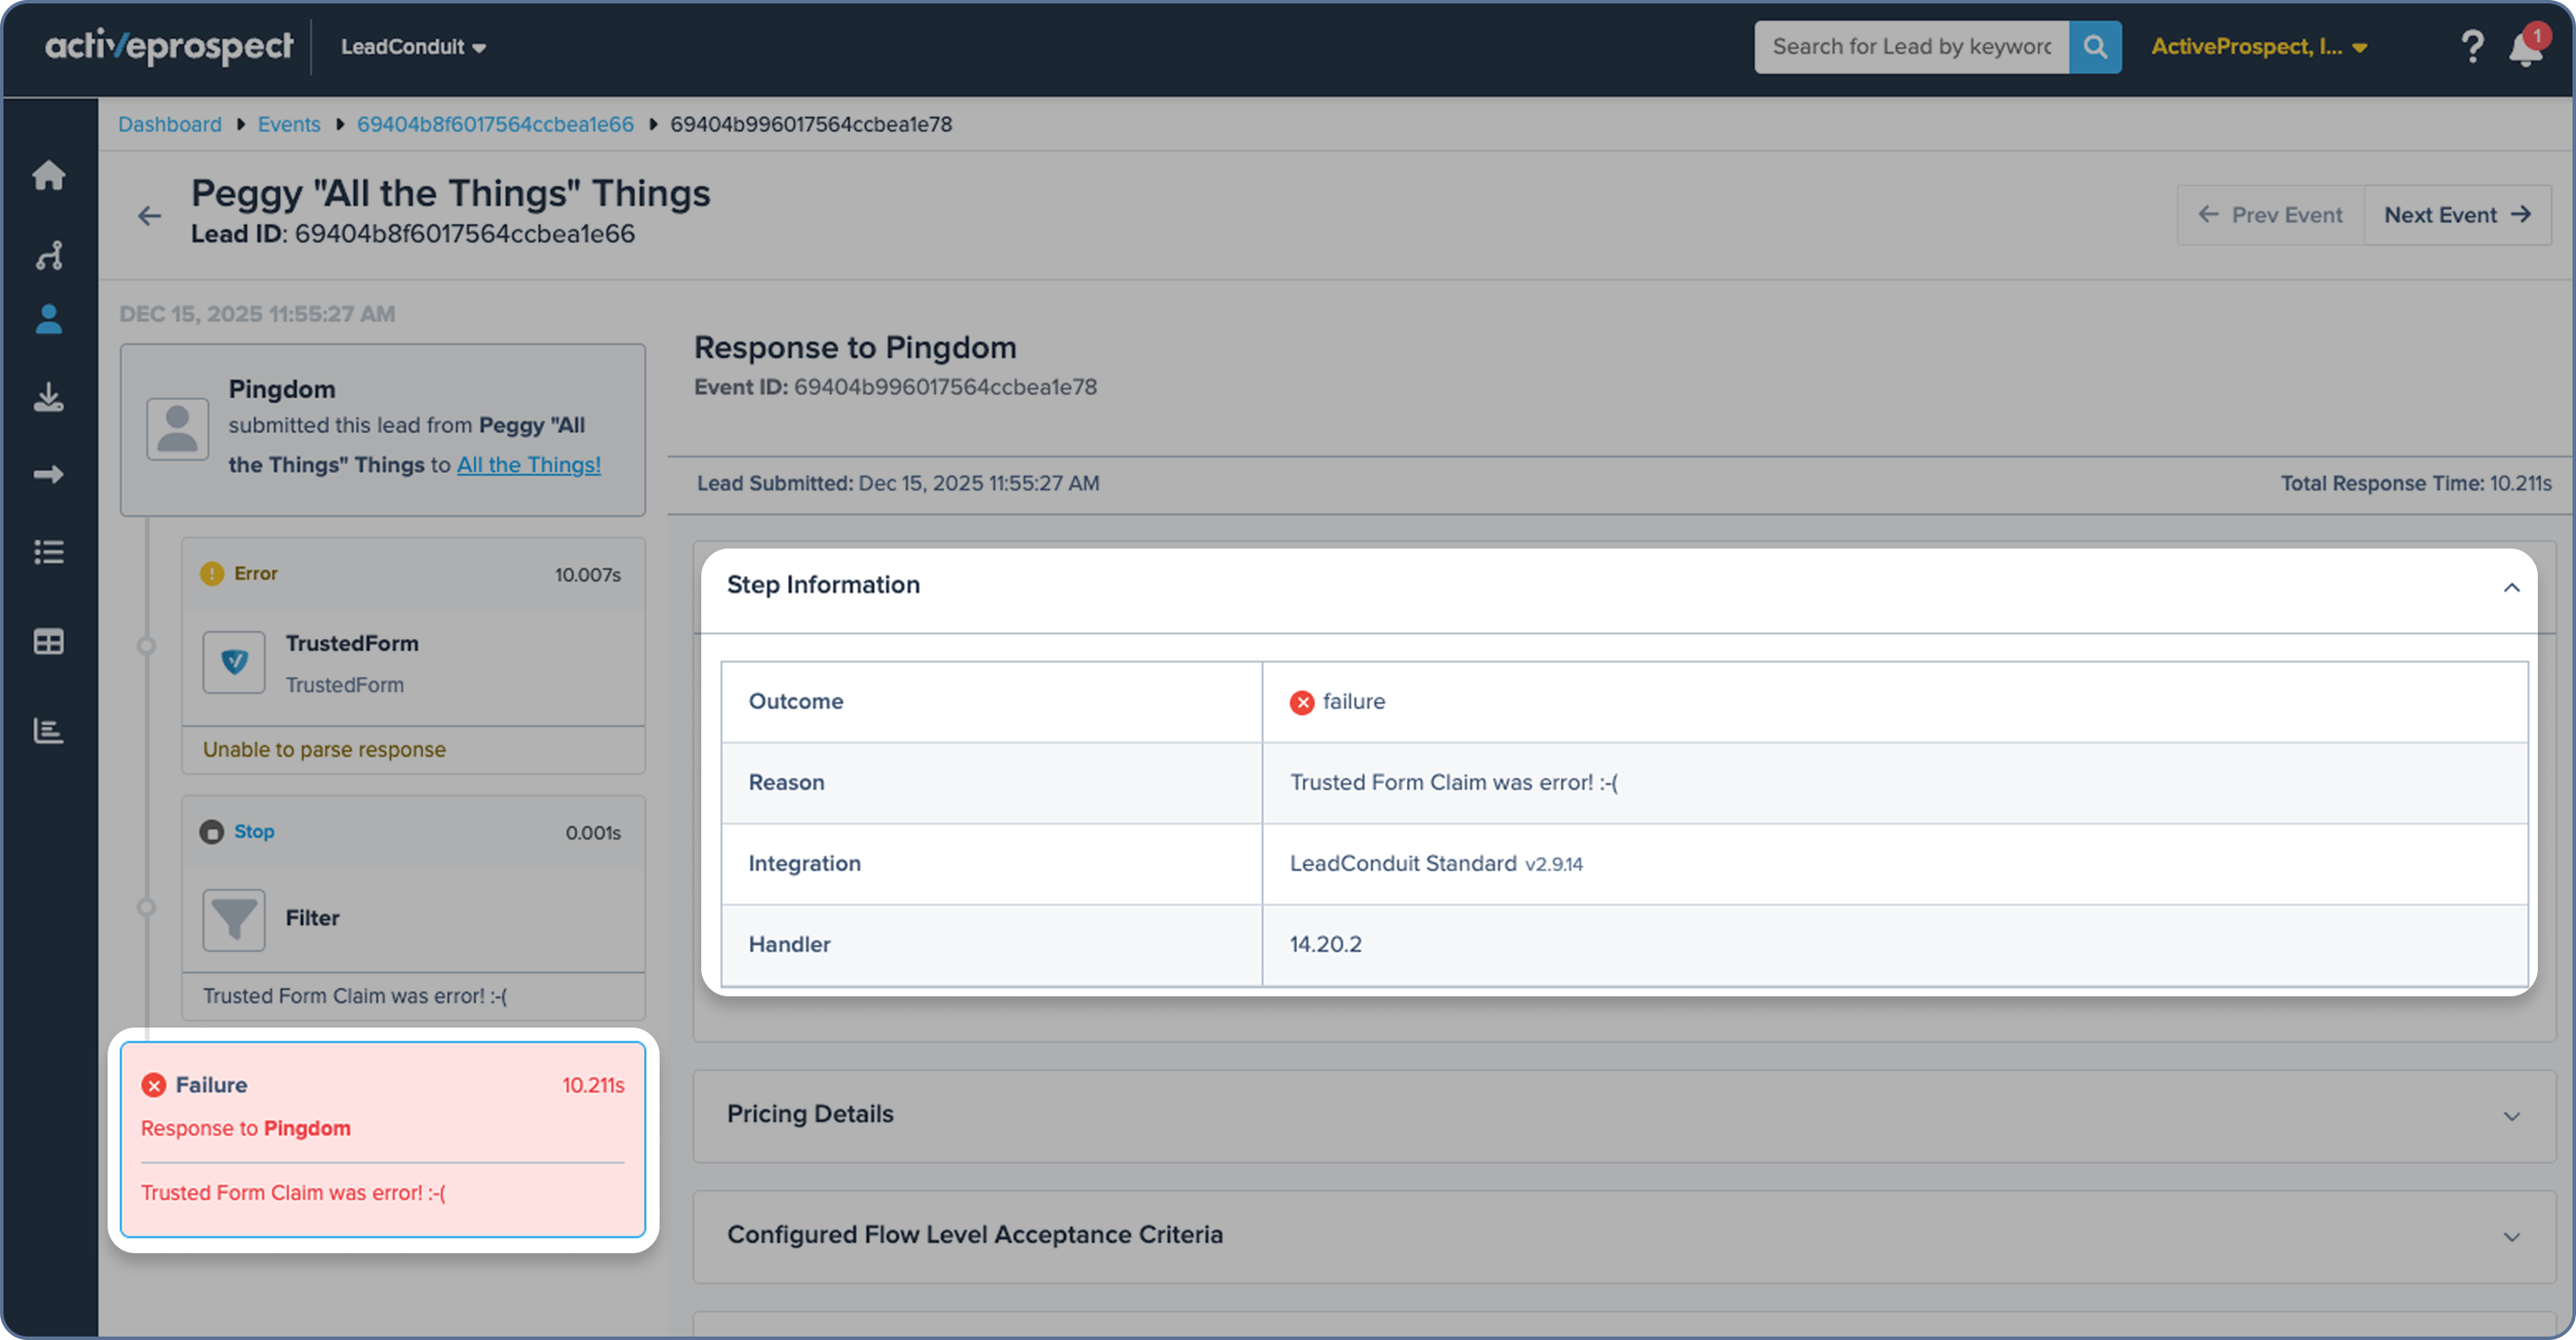Open the Flows icon in sidebar
Image resolution: width=2576 pixels, height=1340 pixels.
coord(48,255)
